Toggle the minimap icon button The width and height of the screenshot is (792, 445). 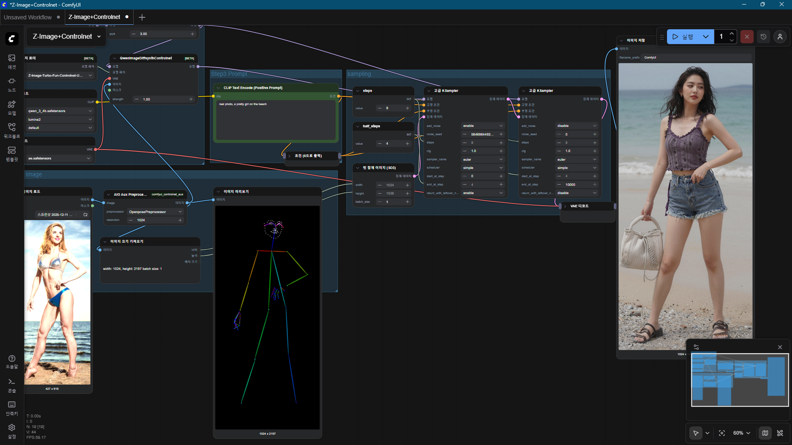(765, 433)
